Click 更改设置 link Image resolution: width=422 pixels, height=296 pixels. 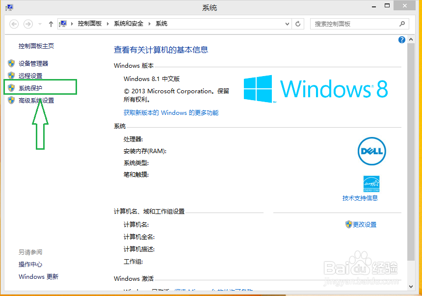pos(365,224)
